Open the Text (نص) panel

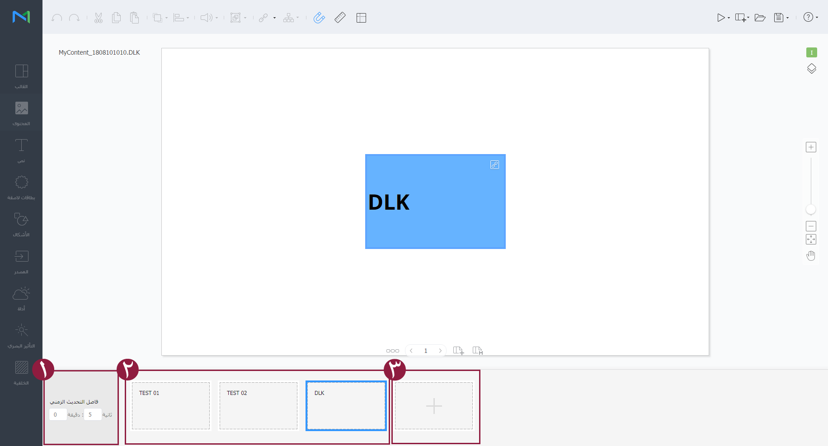coord(21,150)
